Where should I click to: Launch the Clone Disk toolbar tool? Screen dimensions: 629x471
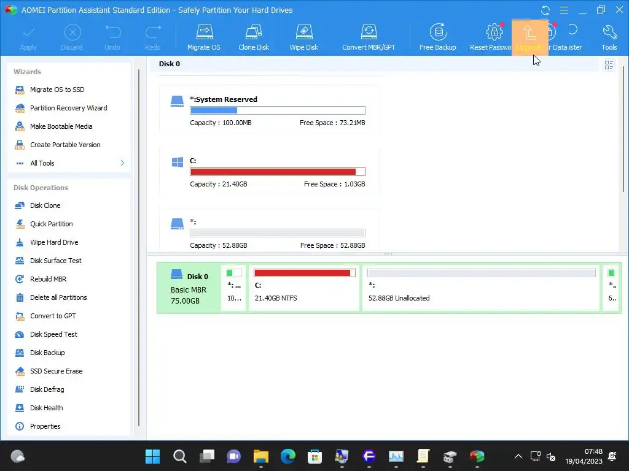pyautogui.click(x=254, y=37)
